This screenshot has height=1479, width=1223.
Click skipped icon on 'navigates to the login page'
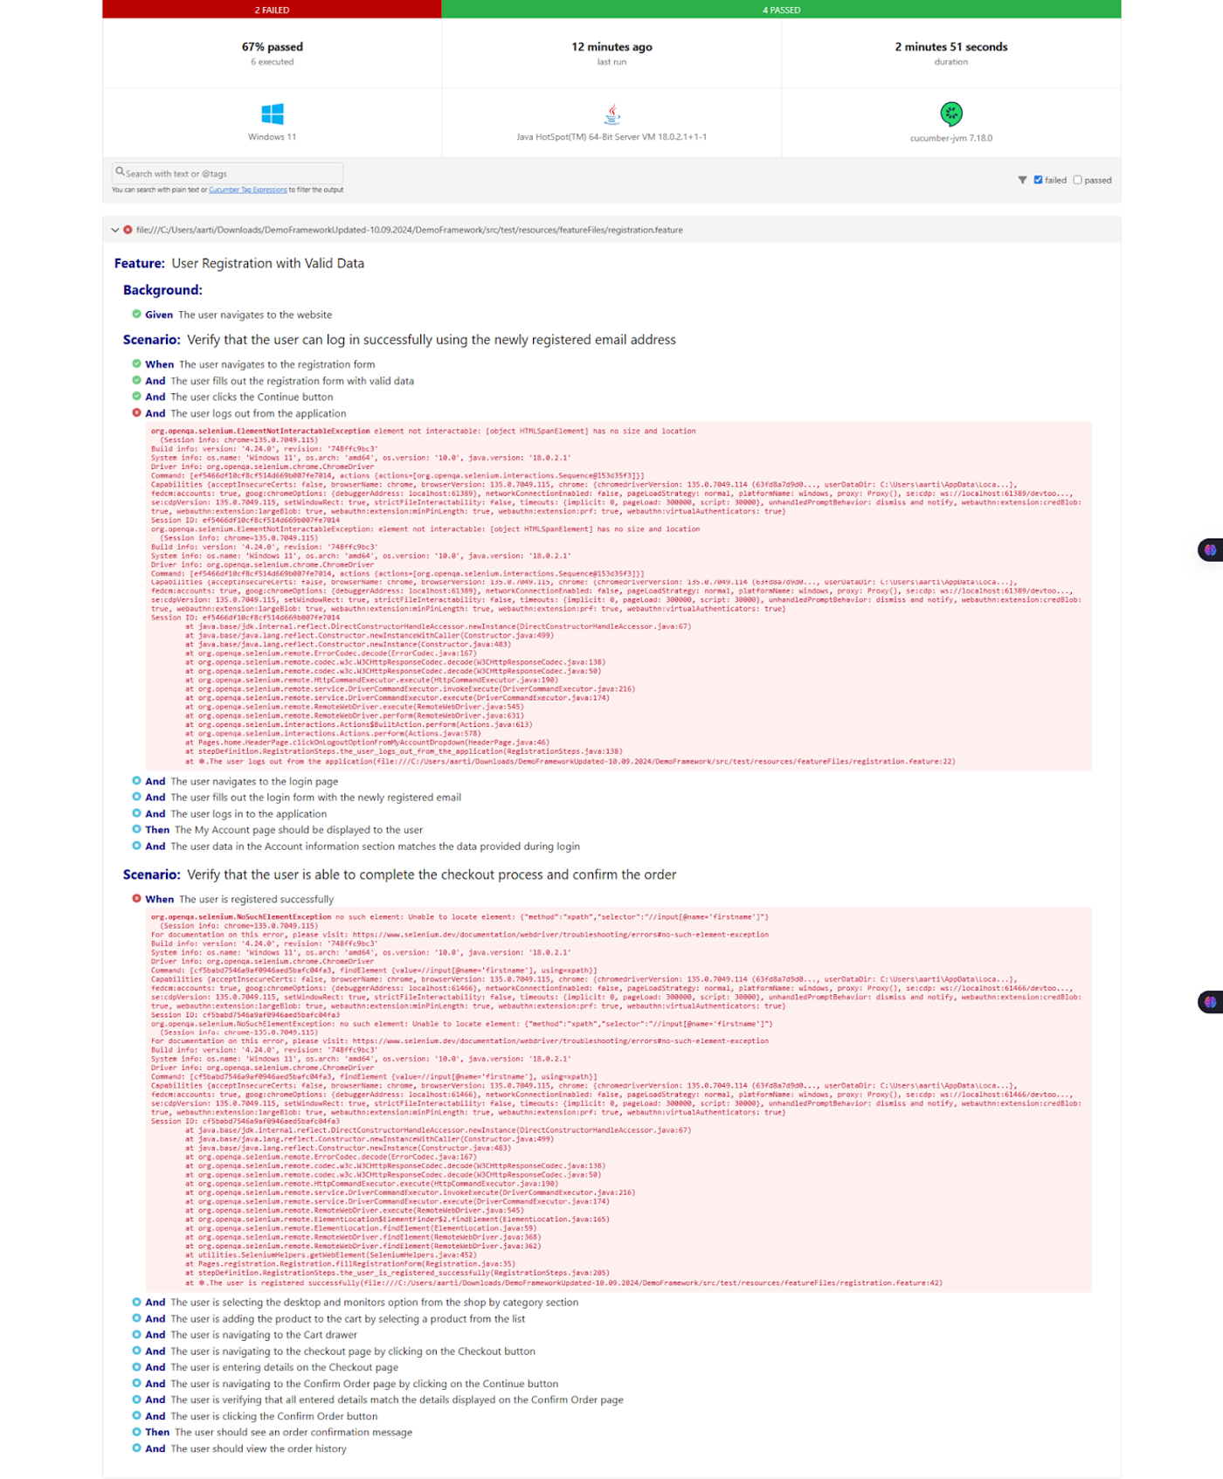pos(136,781)
